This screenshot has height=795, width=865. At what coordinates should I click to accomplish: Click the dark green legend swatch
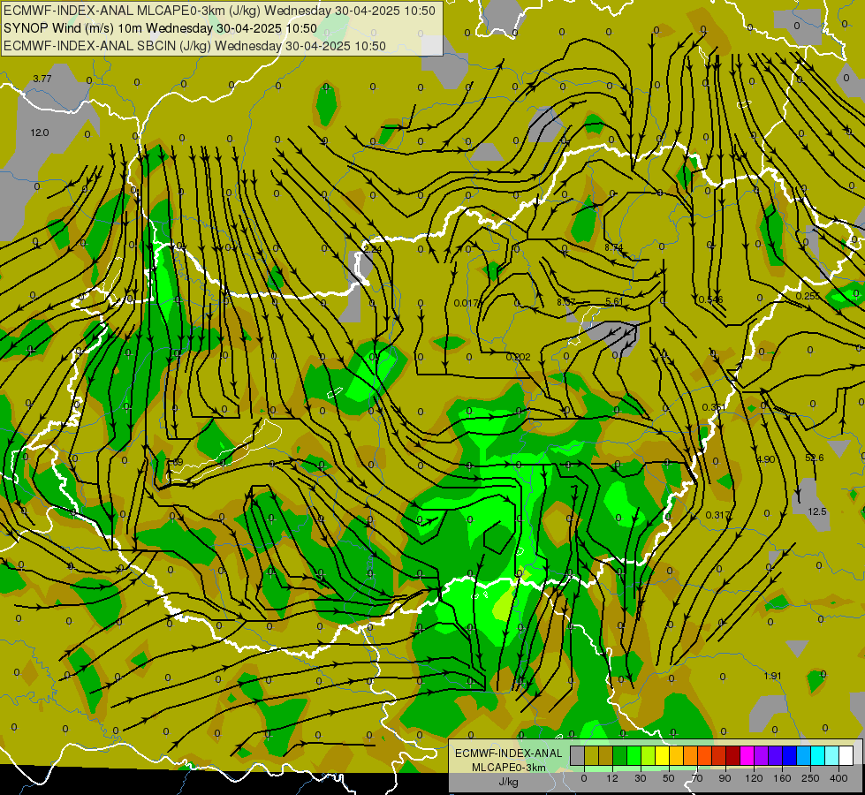620,755
